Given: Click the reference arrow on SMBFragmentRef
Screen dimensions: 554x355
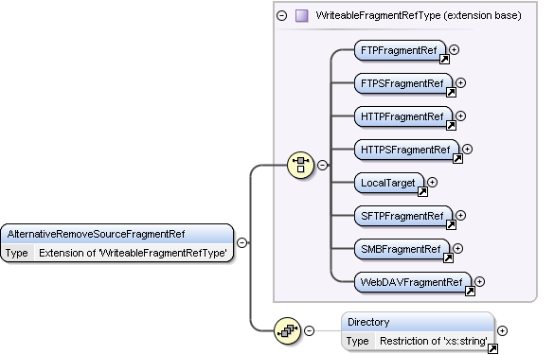Looking at the screenshot, I should pos(448,258).
